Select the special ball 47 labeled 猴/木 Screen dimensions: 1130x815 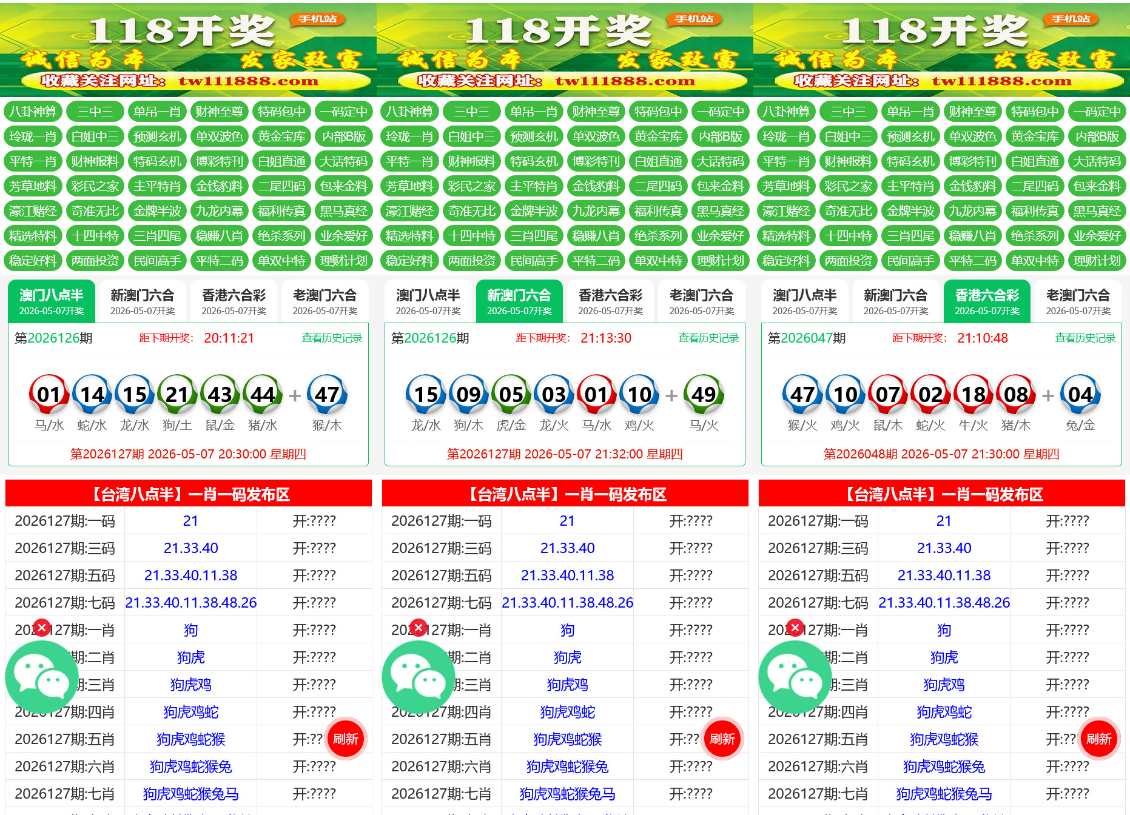pyautogui.click(x=327, y=394)
